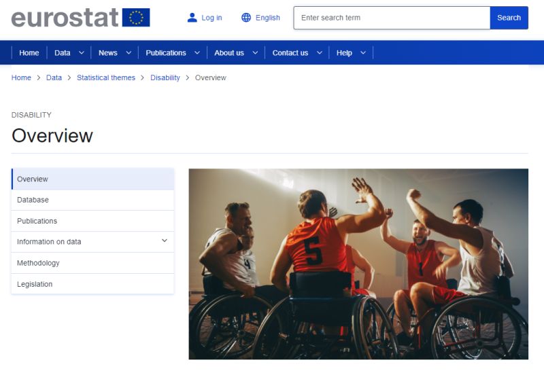
Task: Click the EU flag emblem
Action: click(x=136, y=18)
